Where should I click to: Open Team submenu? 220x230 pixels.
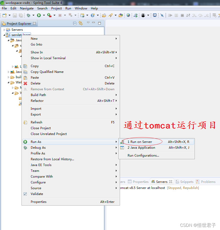(71, 171)
